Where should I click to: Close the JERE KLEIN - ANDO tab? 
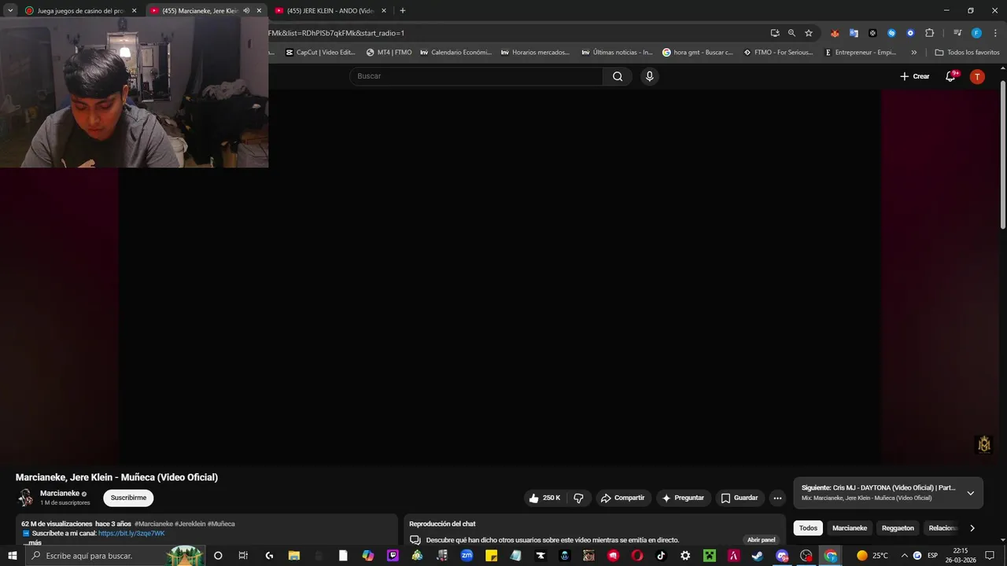pyautogui.click(x=384, y=11)
